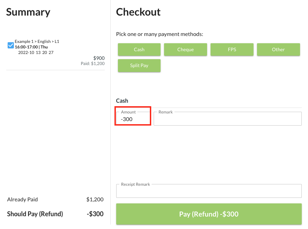Click the Cash Amount input field
The height and width of the screenshot is (229, 308).
click(133, 119)
